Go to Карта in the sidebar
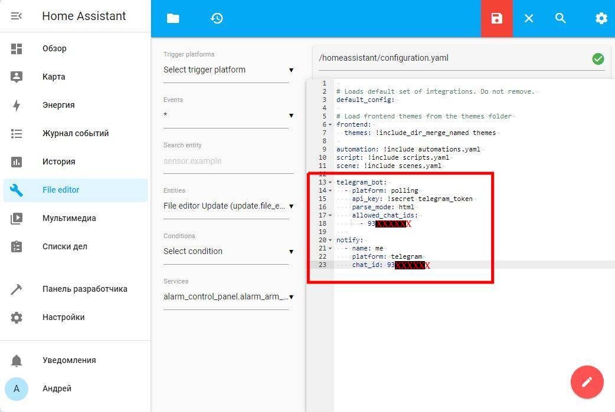 54,77
